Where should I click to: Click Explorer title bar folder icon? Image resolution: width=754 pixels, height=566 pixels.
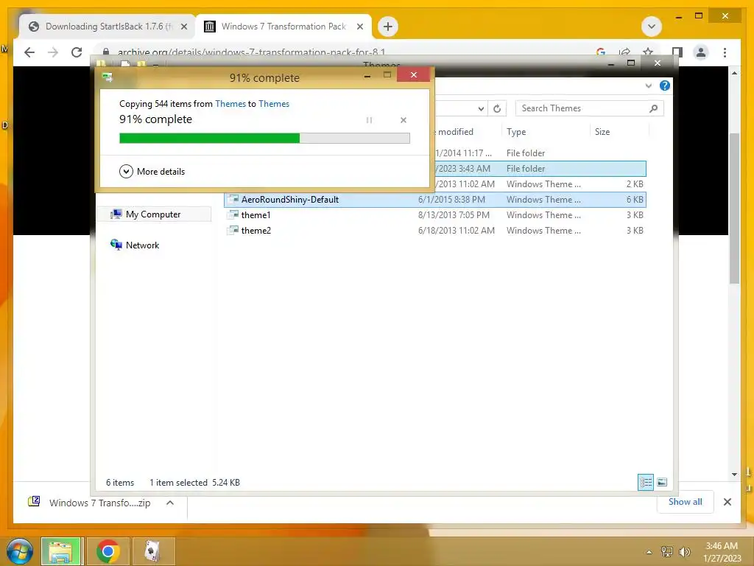[100, 63]
